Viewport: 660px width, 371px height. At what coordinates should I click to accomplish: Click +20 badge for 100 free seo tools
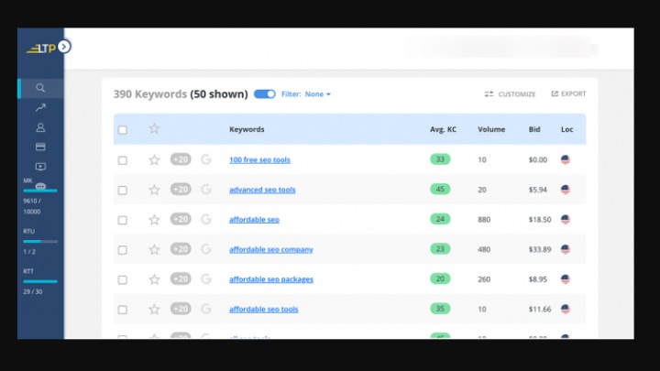pyautogui.click(x=181, y=159)
